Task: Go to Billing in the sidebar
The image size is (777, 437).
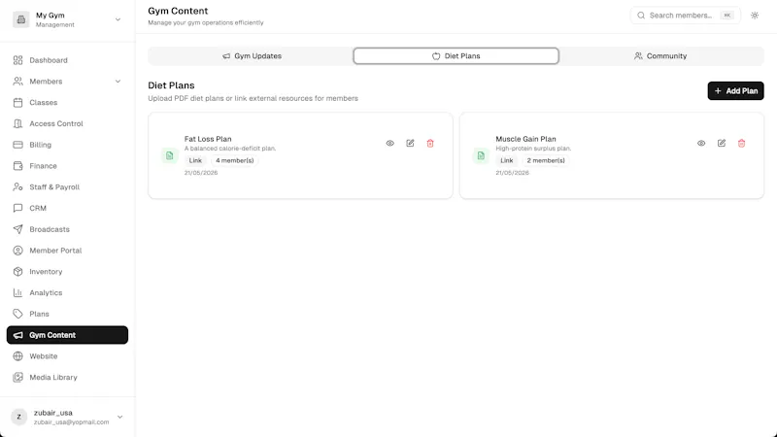Action: click(x=40, y=145)
